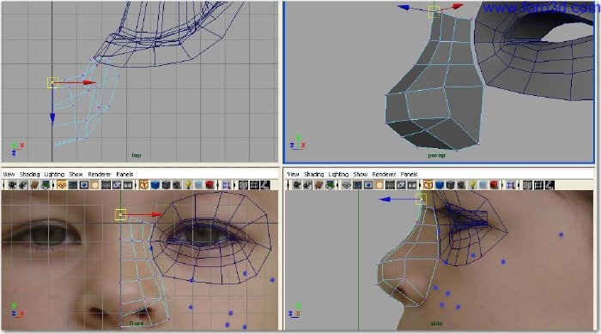
Task: Open the Renderer menu in side panel
Action: (x=384, y=174)
